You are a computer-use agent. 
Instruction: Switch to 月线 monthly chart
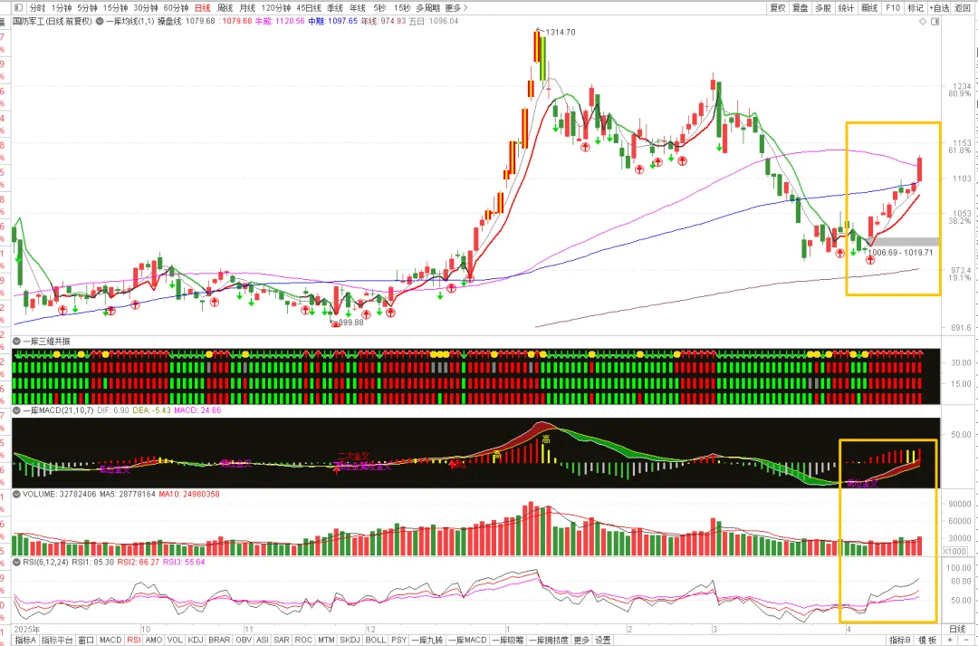247,7
